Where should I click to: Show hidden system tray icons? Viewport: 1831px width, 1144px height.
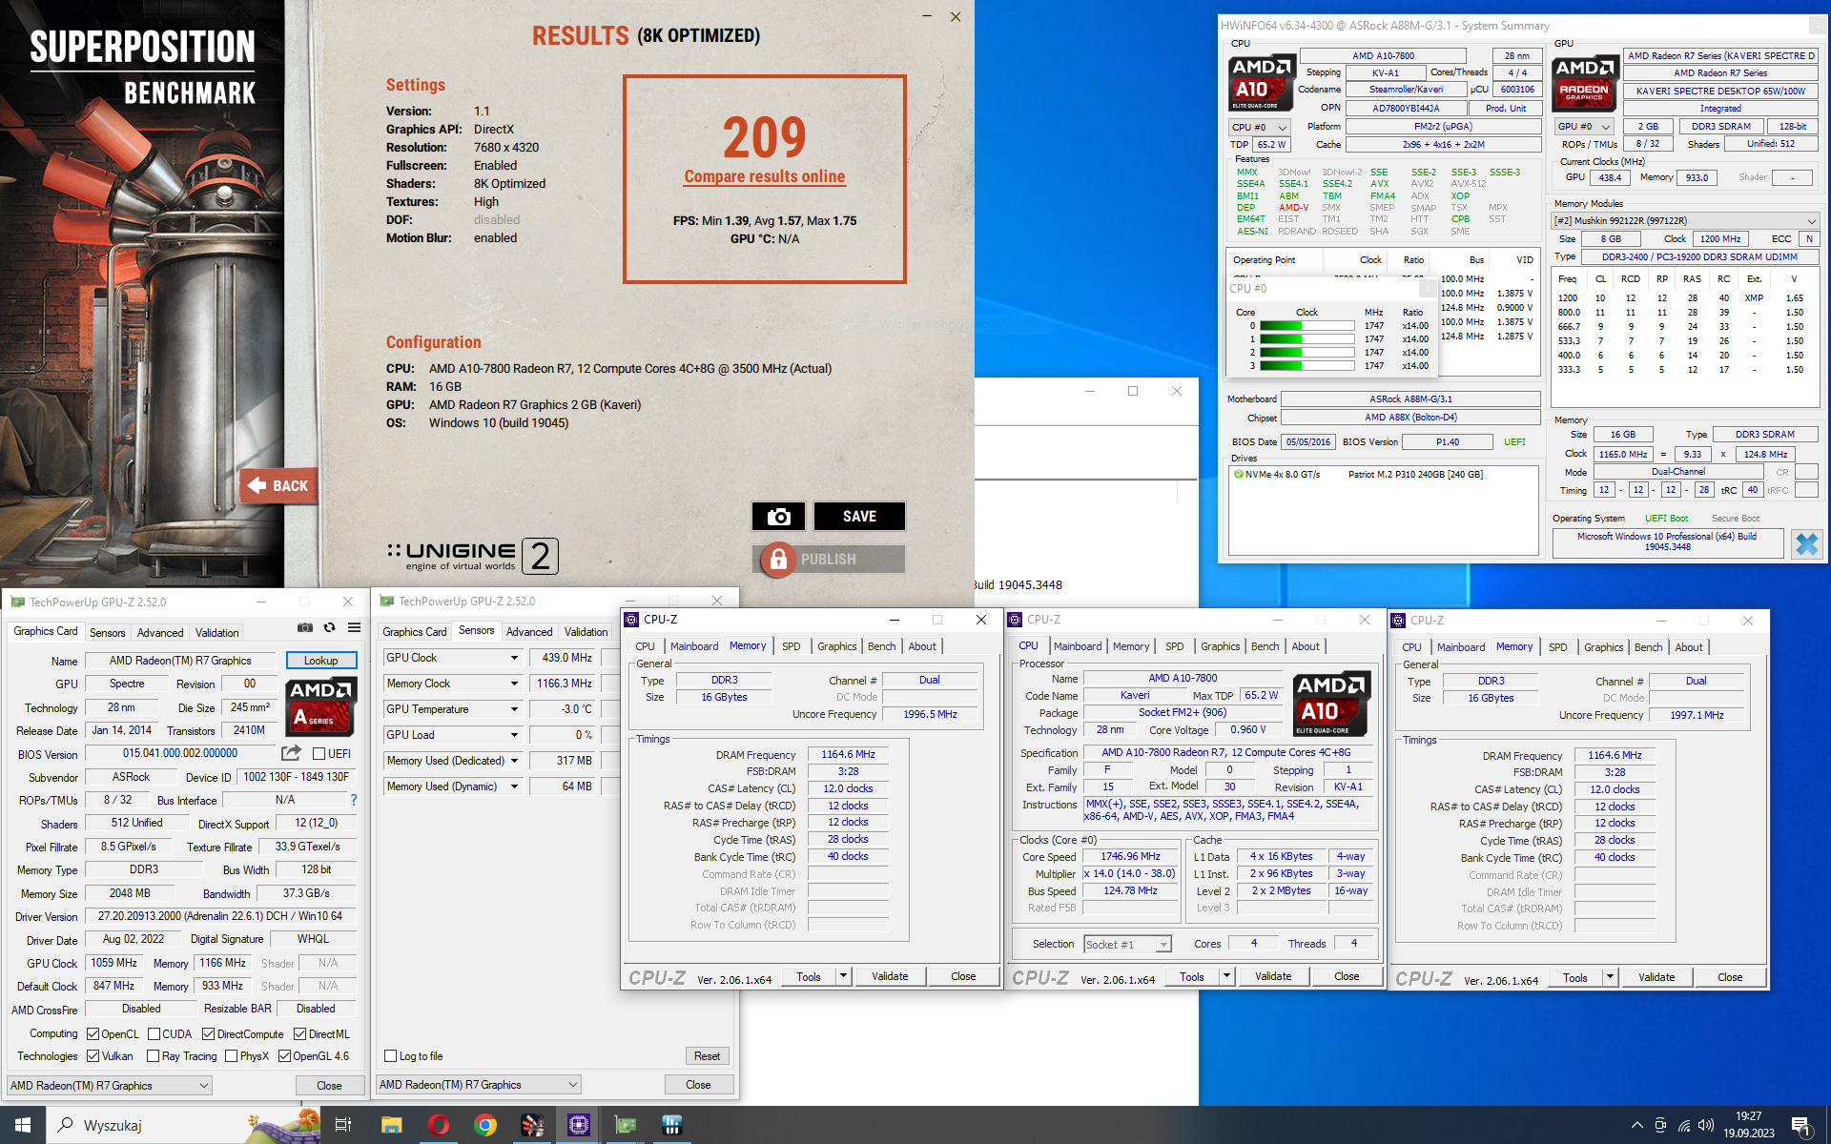tap(1636, 1125)
